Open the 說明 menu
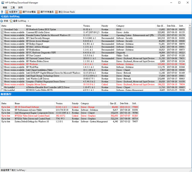This screenshot has width=192, height=172. click(20, 7)
